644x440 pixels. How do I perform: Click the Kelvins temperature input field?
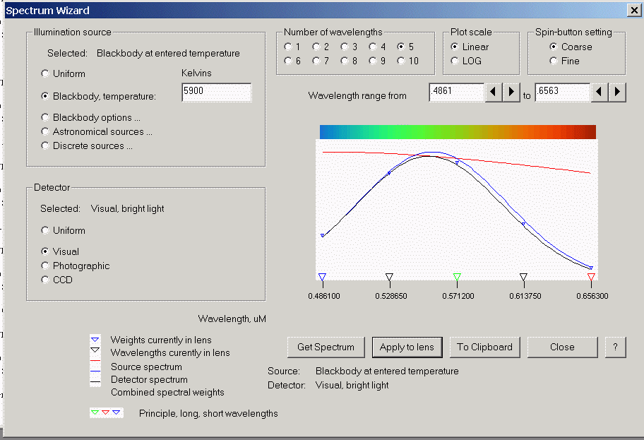click(x=216, y=93)
